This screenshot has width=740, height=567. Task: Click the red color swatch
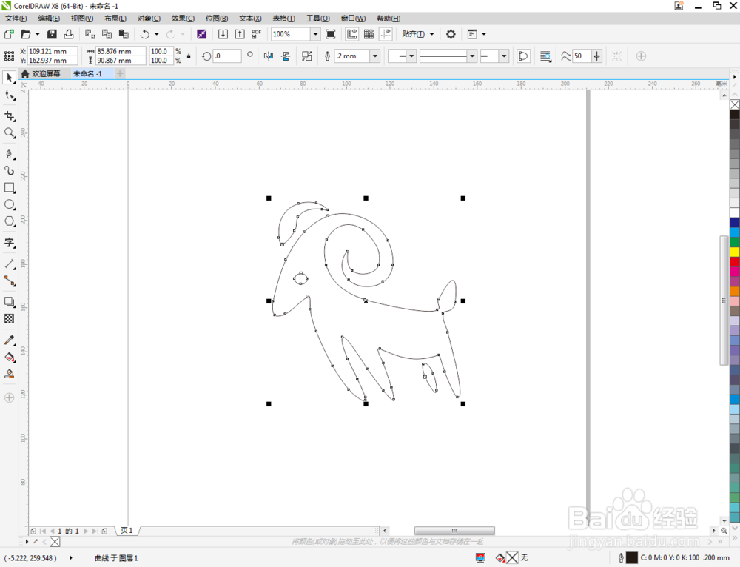coord(735,261)
